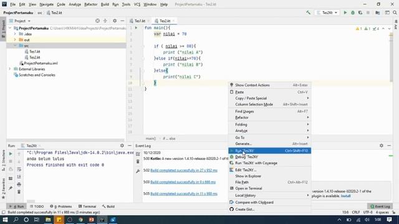Choose Compare with Clipboard
Image resolution: width=399 pixels, height=224 pixels.
point(269,202)
